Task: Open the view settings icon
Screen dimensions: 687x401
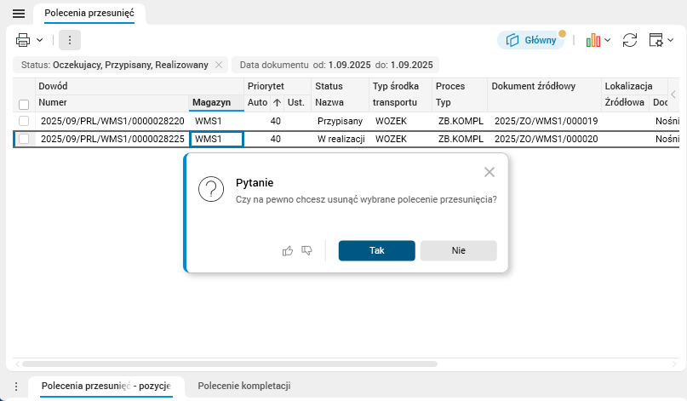Action: (x=656, y=40)
